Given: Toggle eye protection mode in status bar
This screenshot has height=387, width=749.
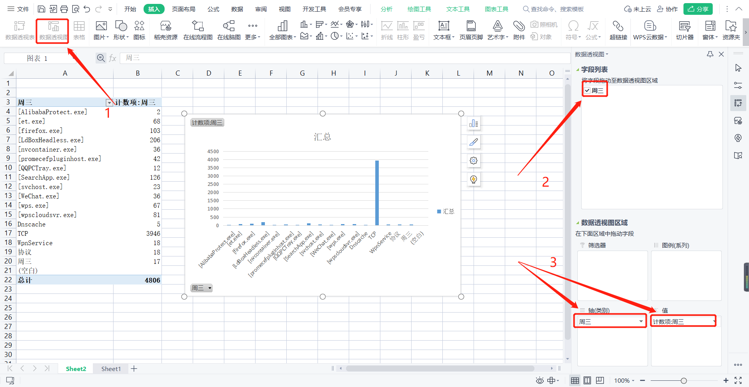Looking at the screenshot, I should (x=540, y=380).
